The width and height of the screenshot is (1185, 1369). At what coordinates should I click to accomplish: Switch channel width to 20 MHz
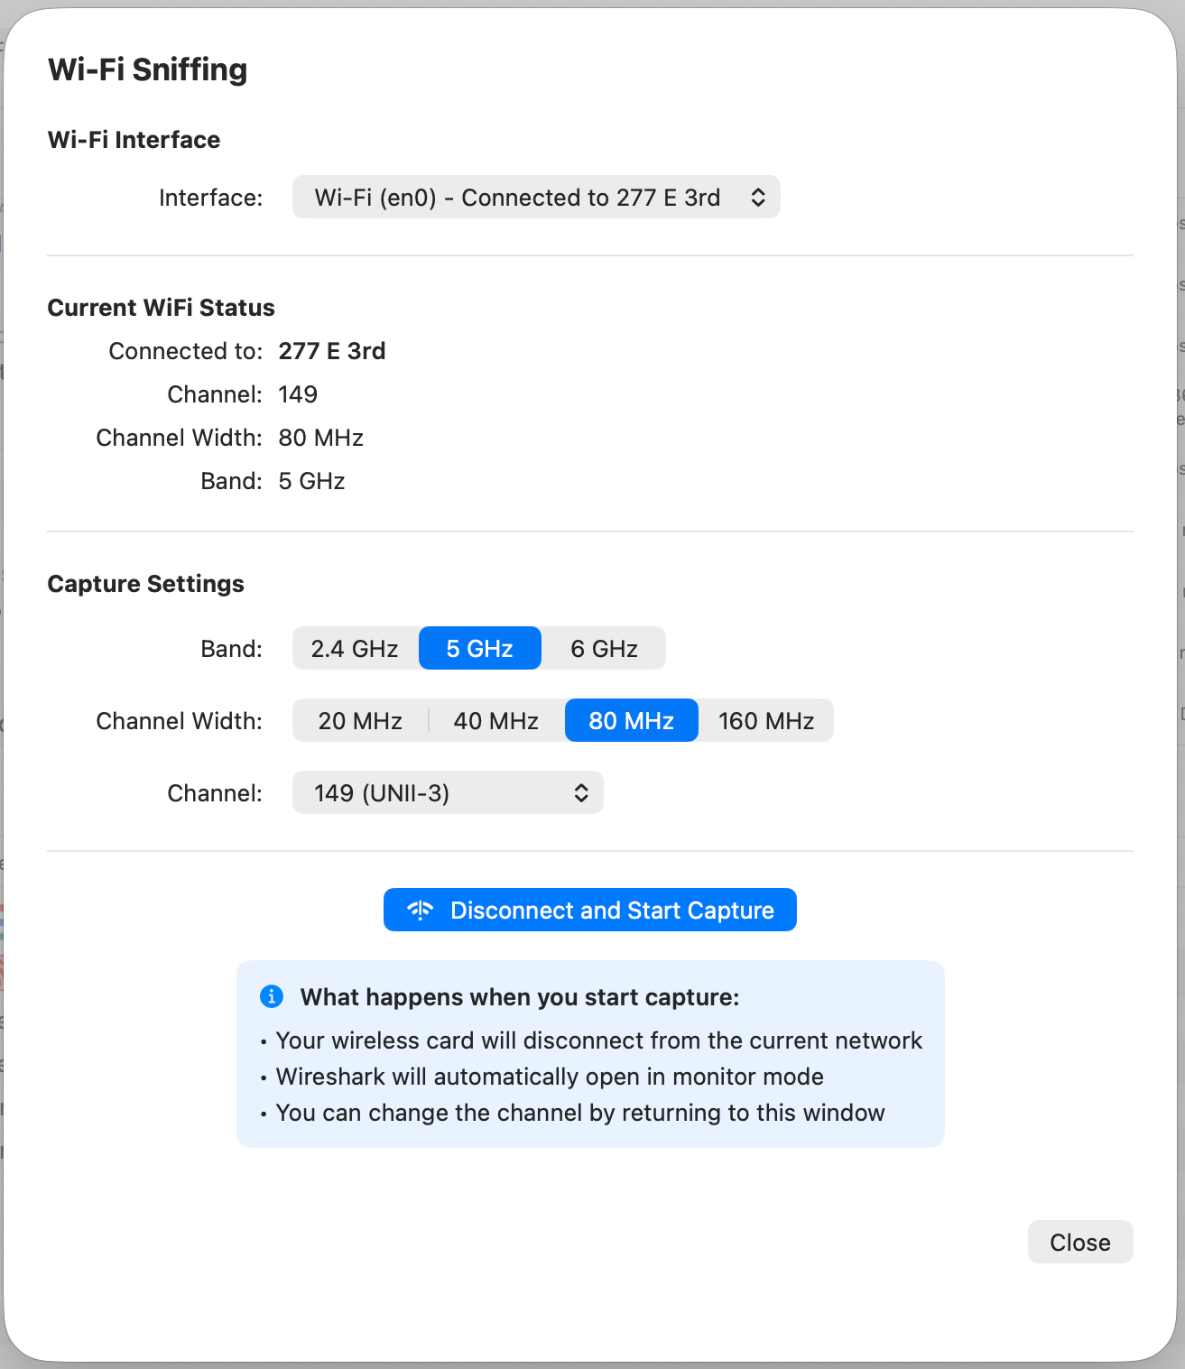click(360, 720)
